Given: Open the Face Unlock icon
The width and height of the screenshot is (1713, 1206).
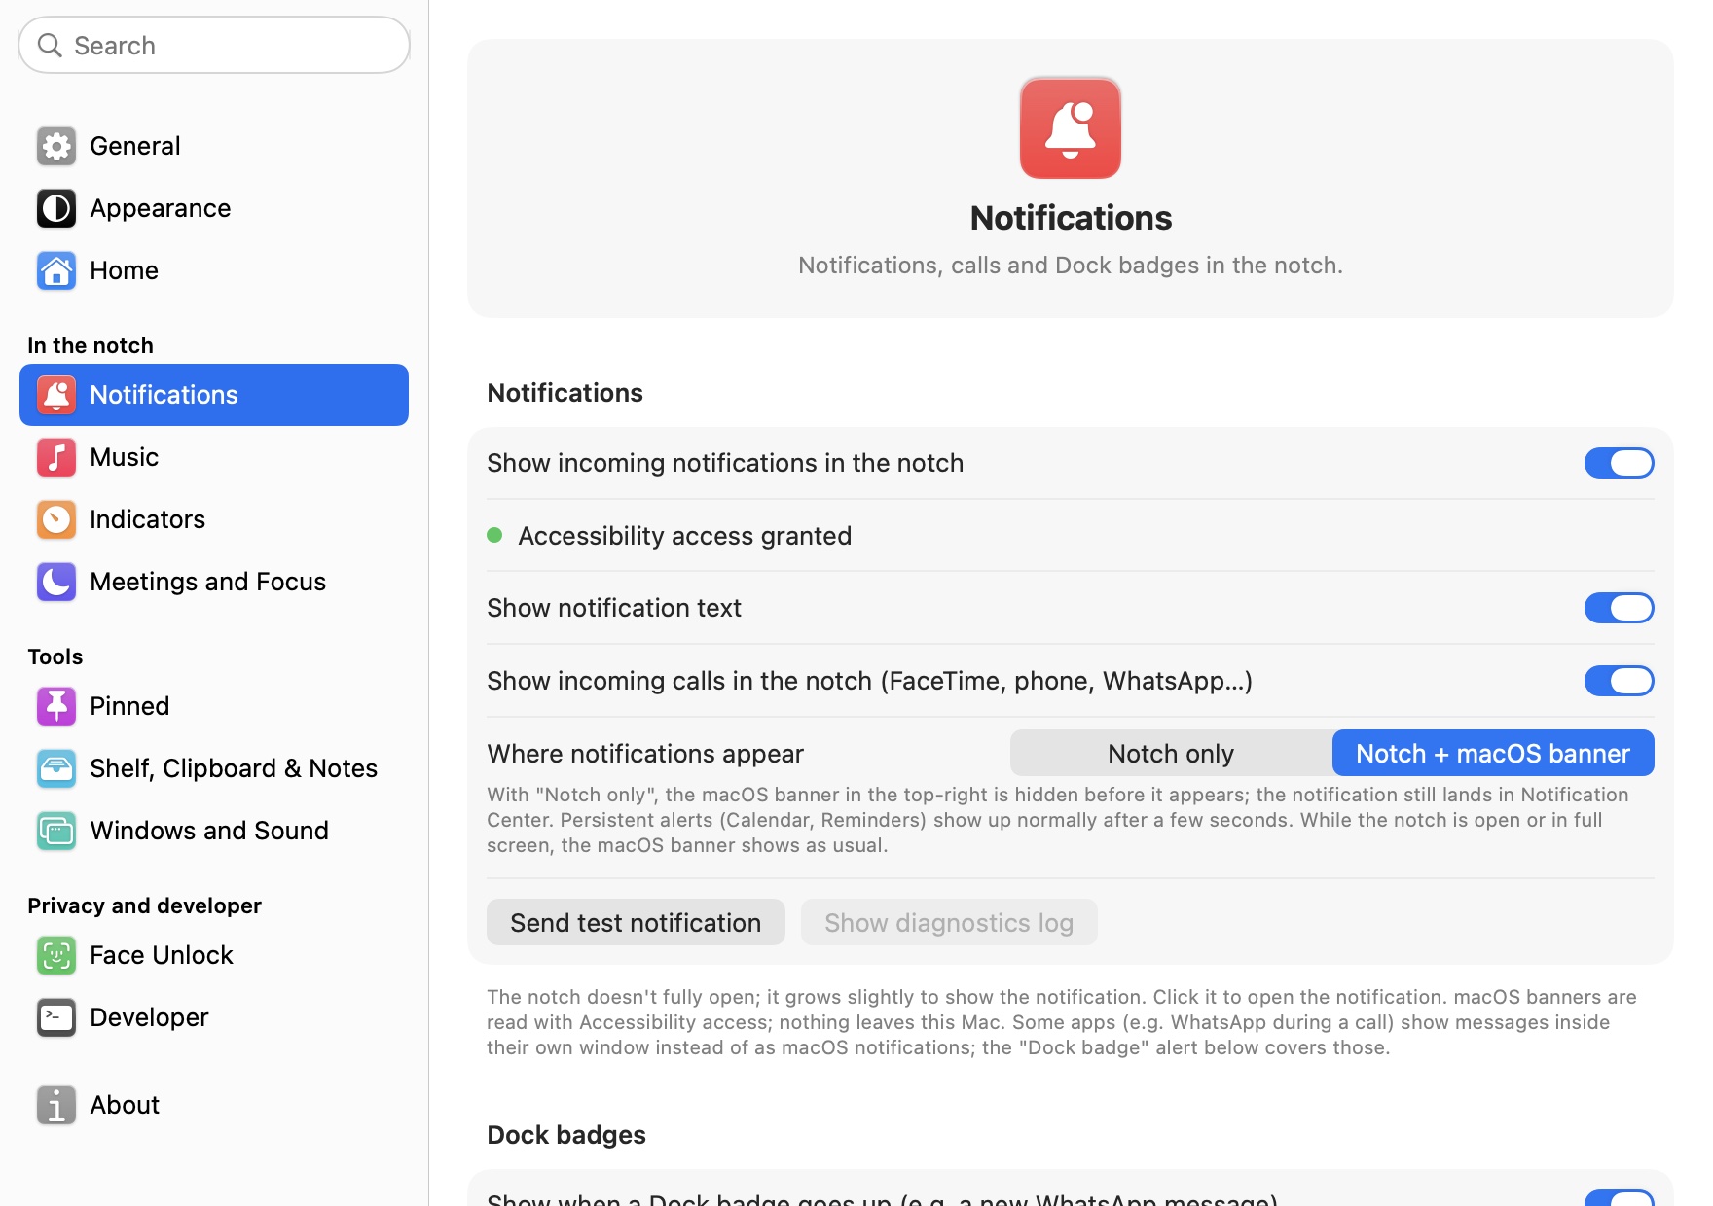Looking at the screenshot, I should coord(56,955).
